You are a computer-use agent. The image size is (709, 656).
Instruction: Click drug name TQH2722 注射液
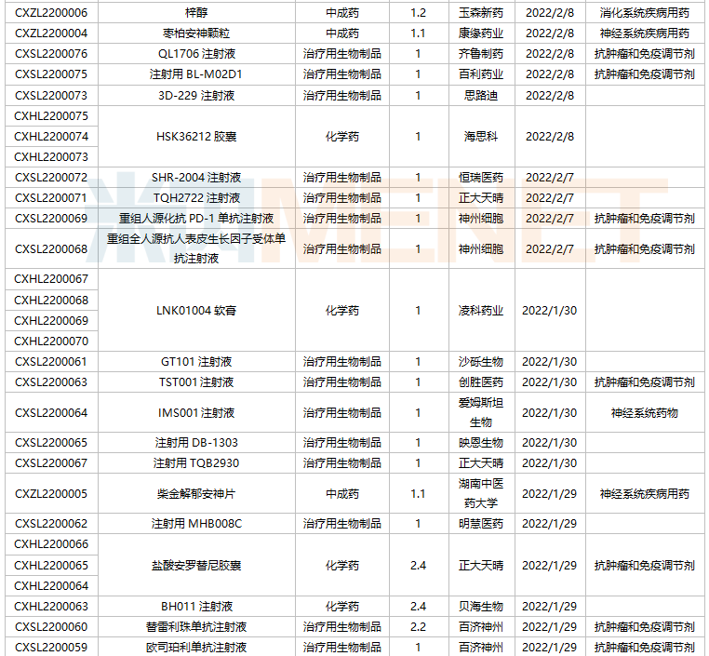coord(196,198)
